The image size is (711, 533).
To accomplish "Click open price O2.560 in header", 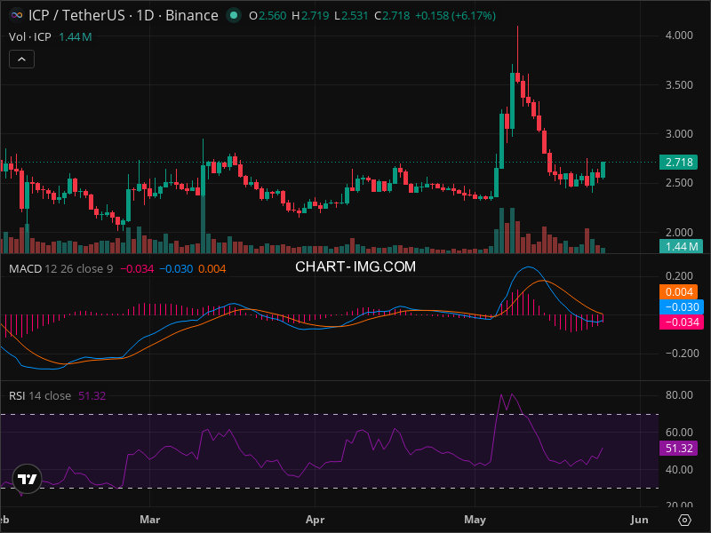I will tap(268, 16).
